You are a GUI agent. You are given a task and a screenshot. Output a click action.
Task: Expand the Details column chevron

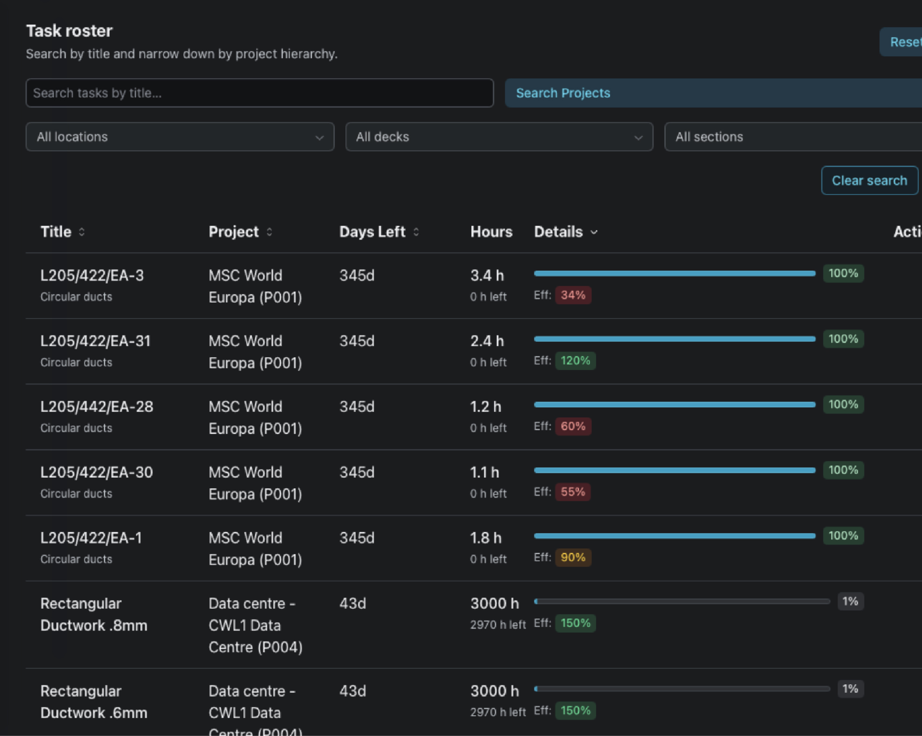594,233
